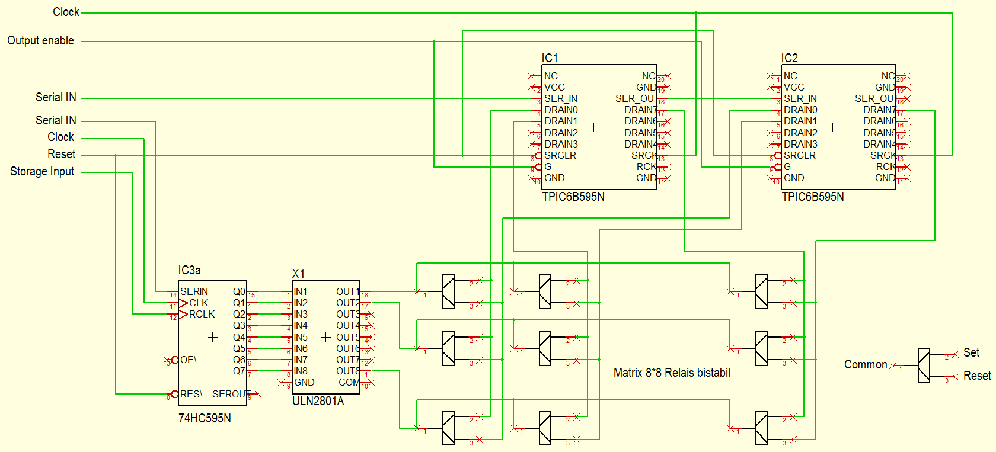
Task: Select the OUT2 pin on X1
Action: click(x=348, y=303)
